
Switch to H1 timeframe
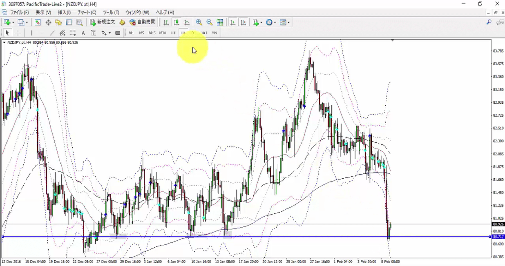pyautogui.click(x=173, y=33)
